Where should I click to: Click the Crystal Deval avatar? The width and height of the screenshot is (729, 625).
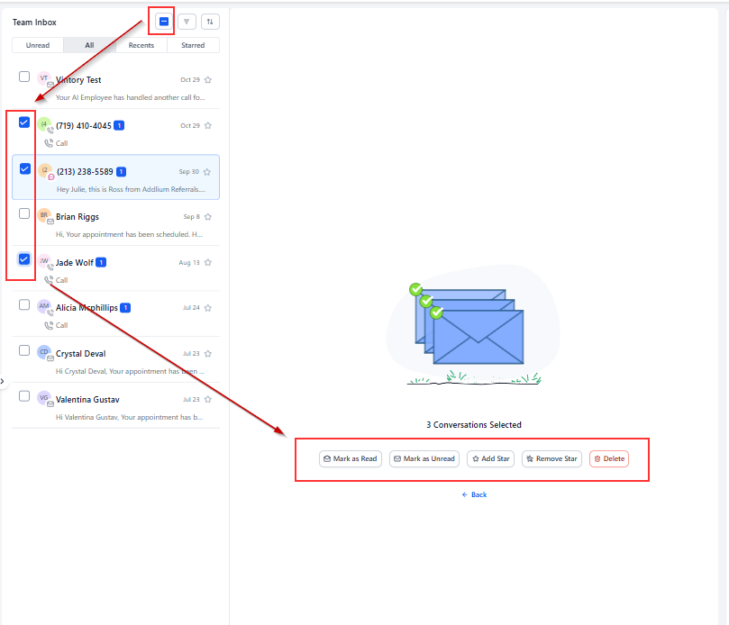coord(44,353)
